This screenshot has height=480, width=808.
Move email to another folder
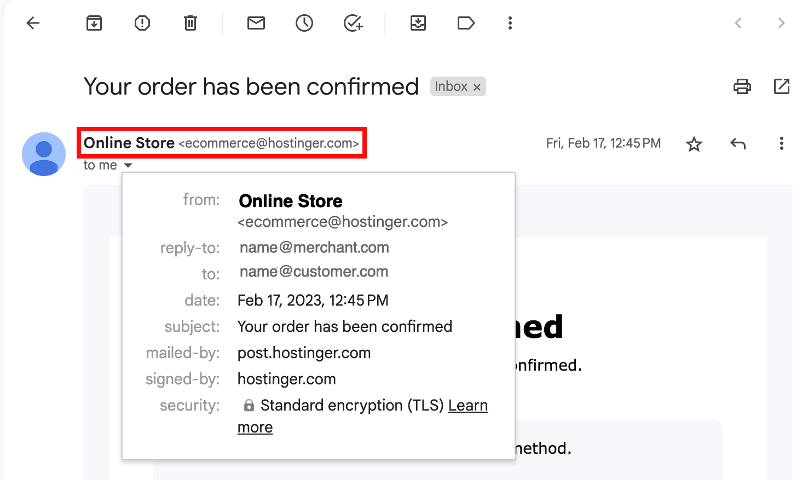(x=418, y=23)
